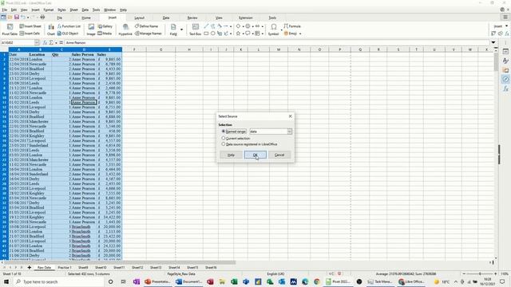
Task: Insert a Chart from the ribbon
Action: [51, 29]
